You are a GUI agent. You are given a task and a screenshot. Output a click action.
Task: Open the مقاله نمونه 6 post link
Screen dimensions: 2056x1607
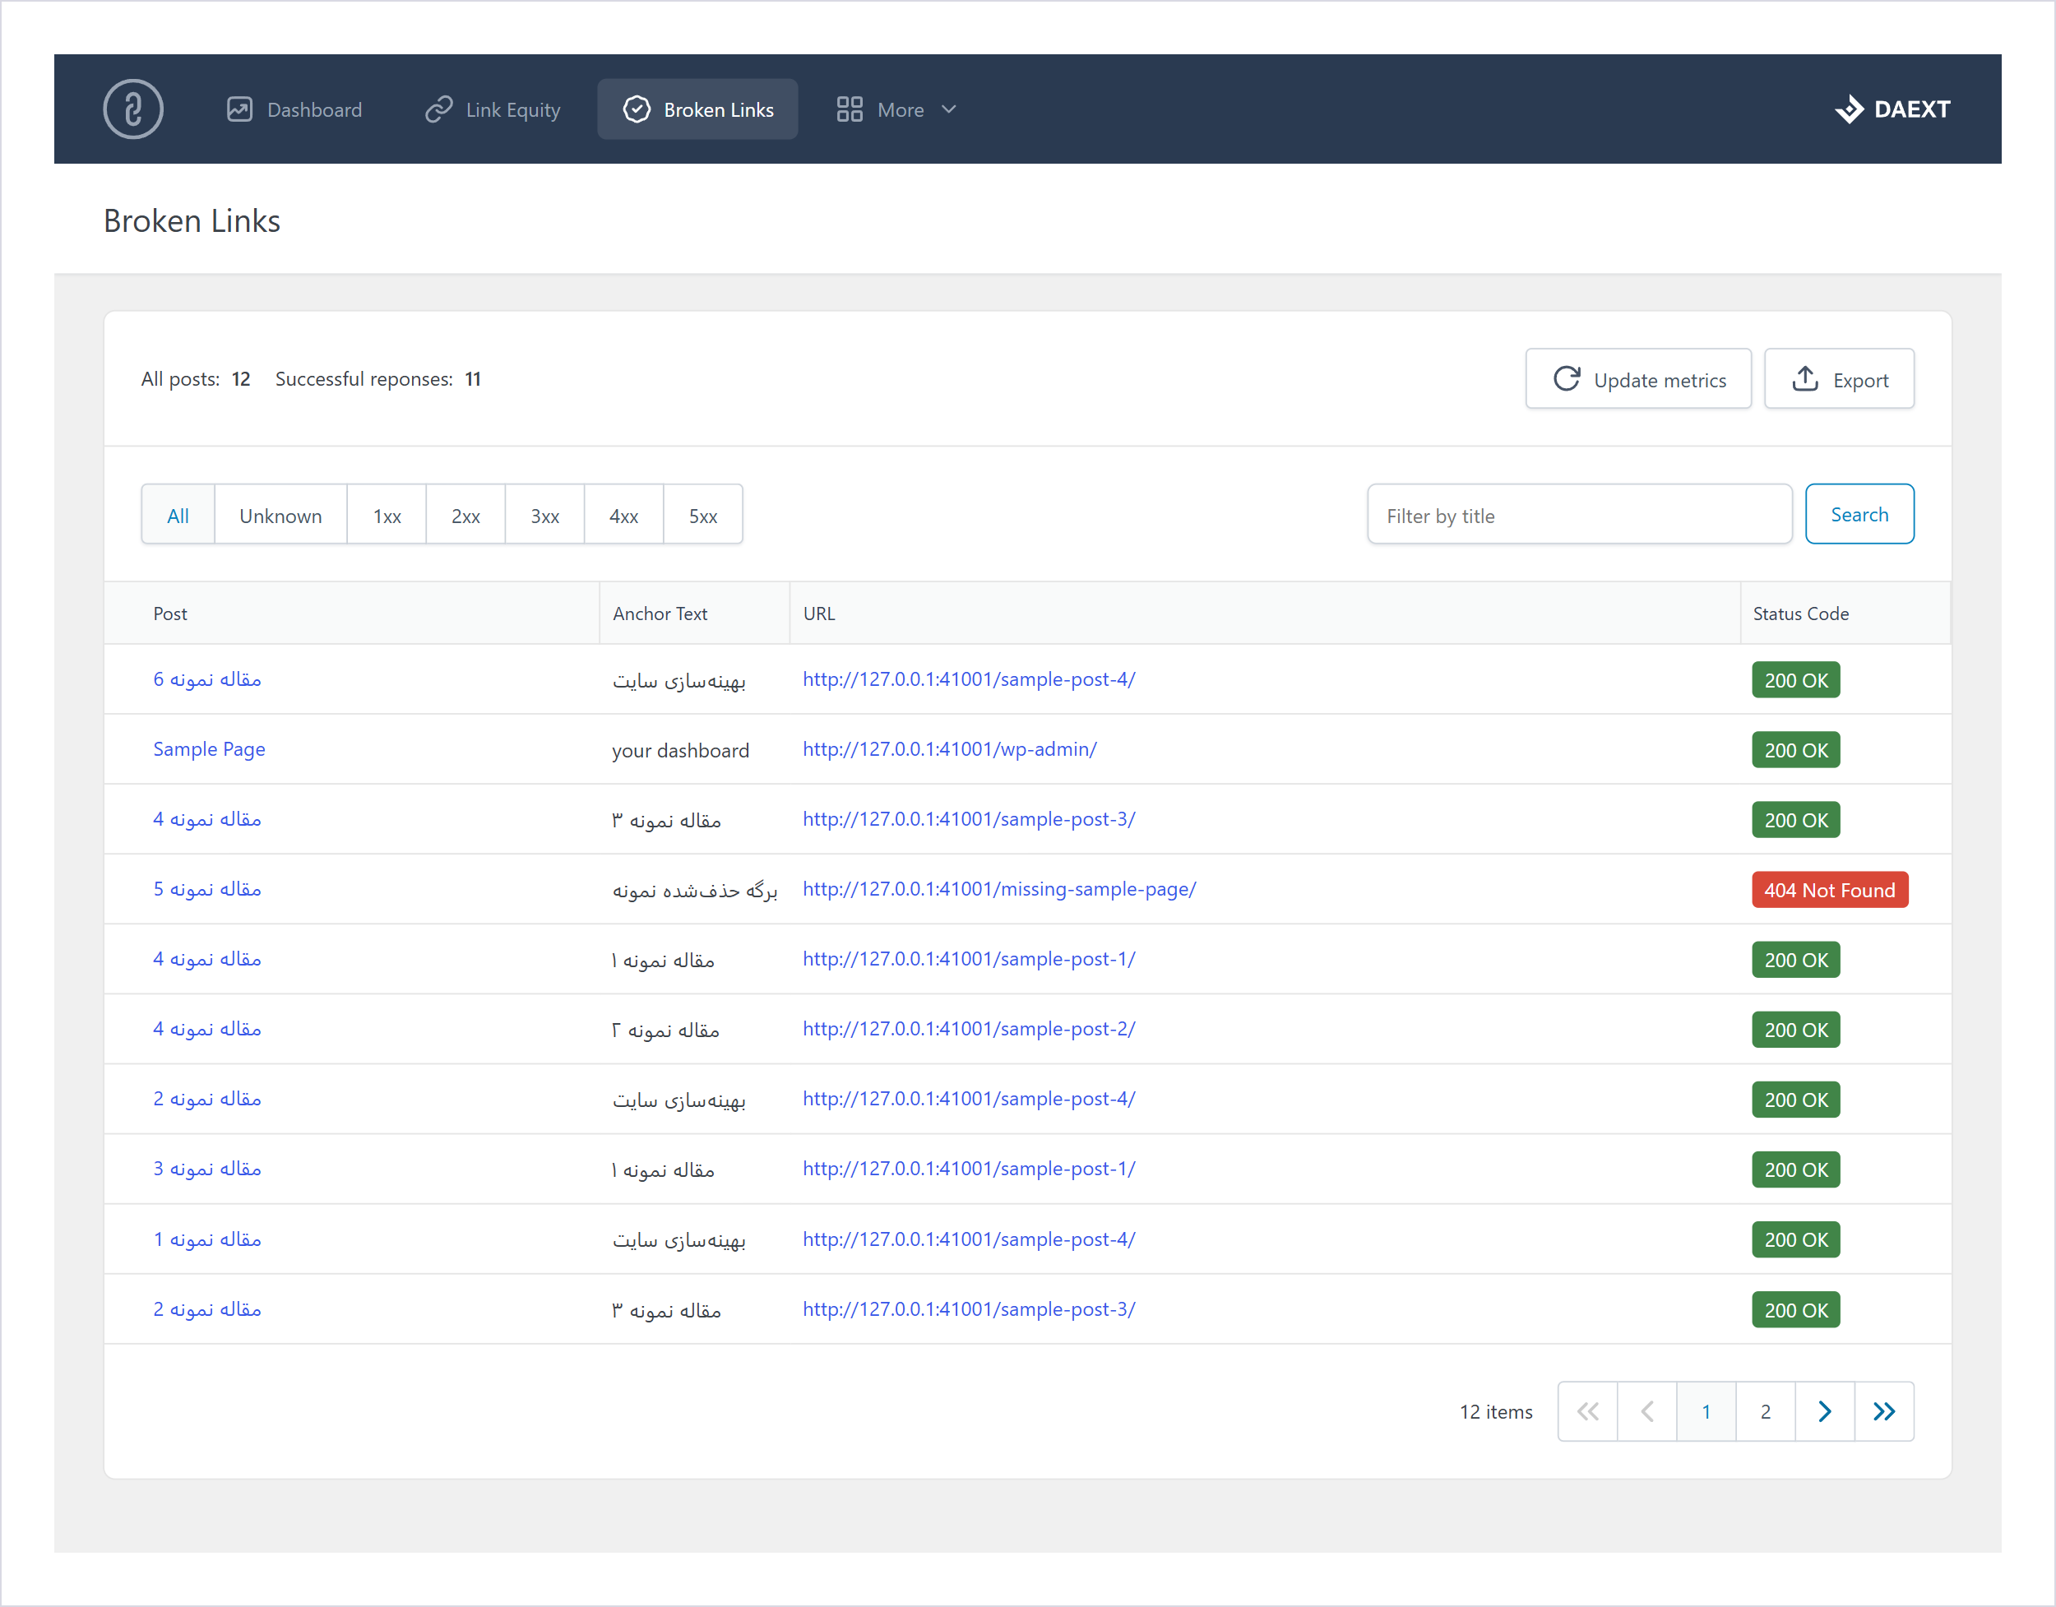point(207,679)
